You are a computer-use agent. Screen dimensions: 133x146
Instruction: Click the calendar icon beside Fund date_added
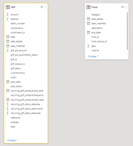click(89, 19)
